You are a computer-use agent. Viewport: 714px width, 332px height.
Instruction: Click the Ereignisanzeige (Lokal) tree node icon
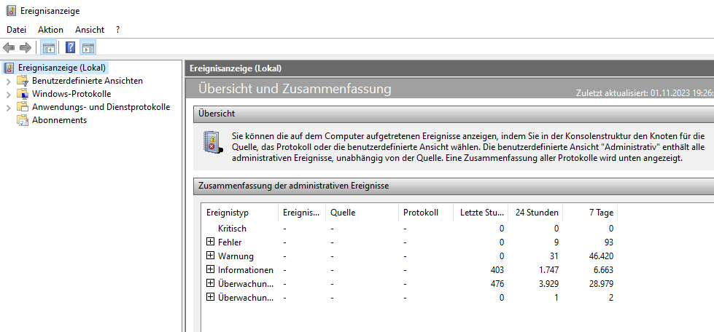click(9, 68)
